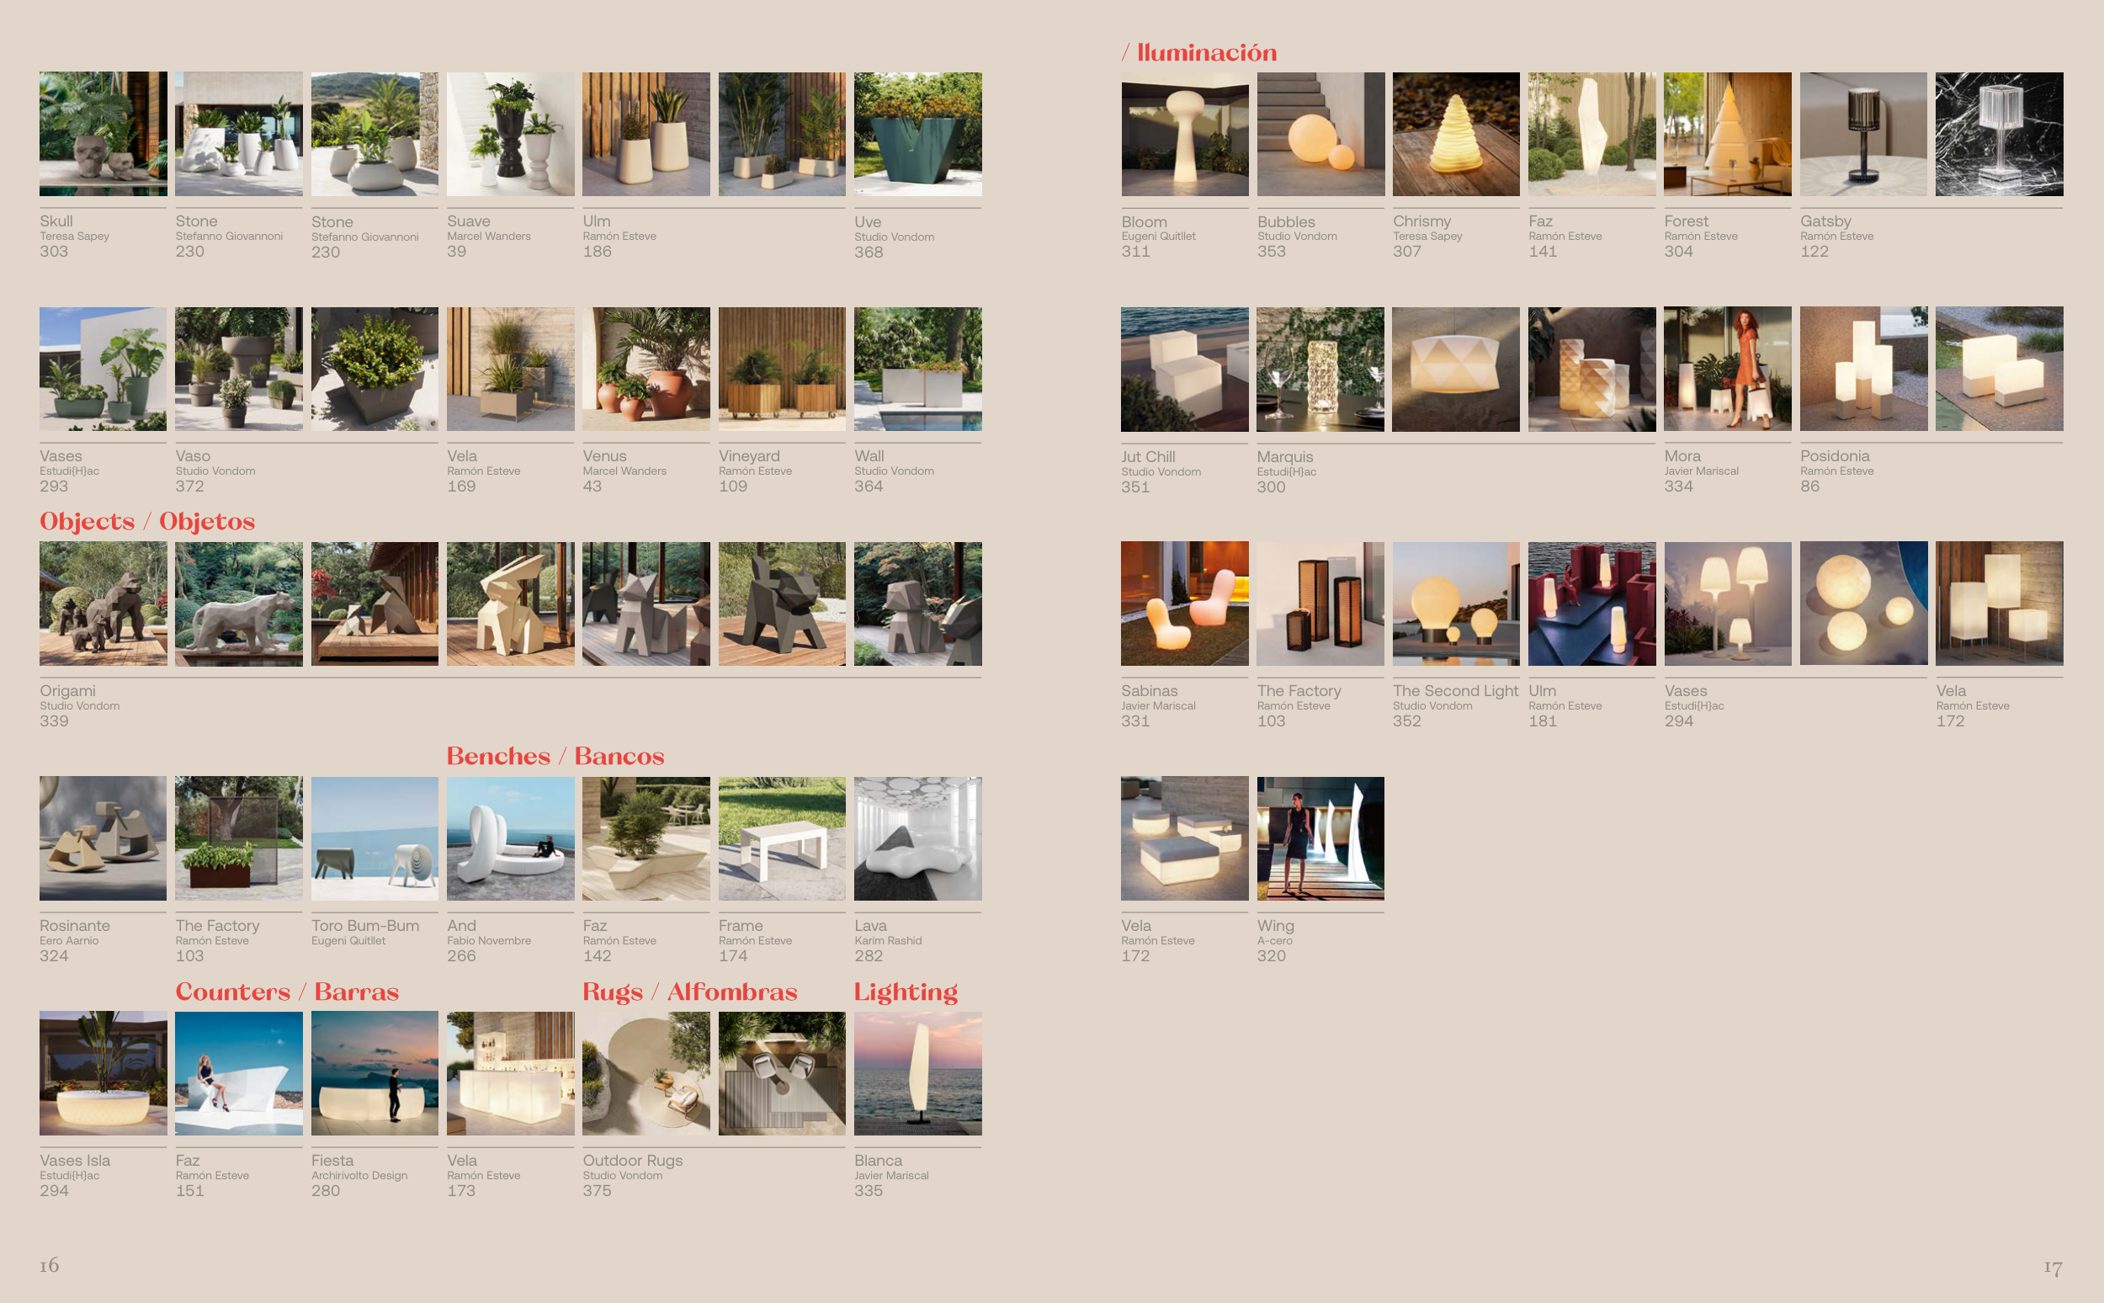Open the Wing lighting thumbnail

(1320, 838)
